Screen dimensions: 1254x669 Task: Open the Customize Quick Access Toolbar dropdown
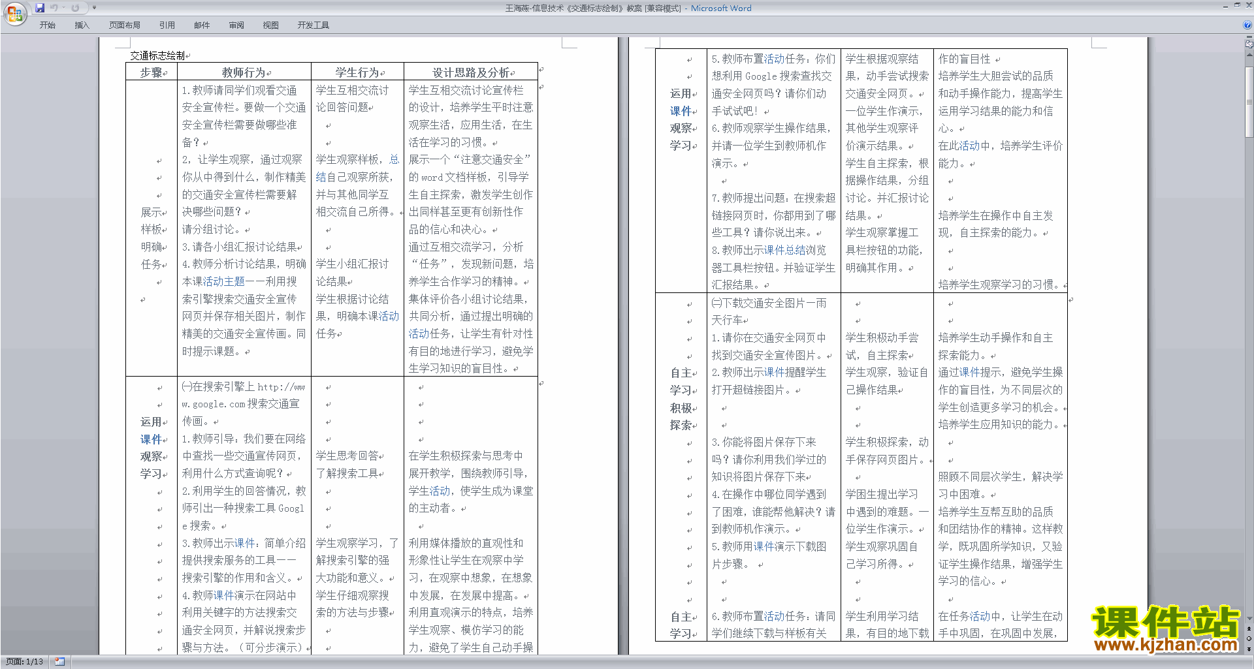coord(94,8)
